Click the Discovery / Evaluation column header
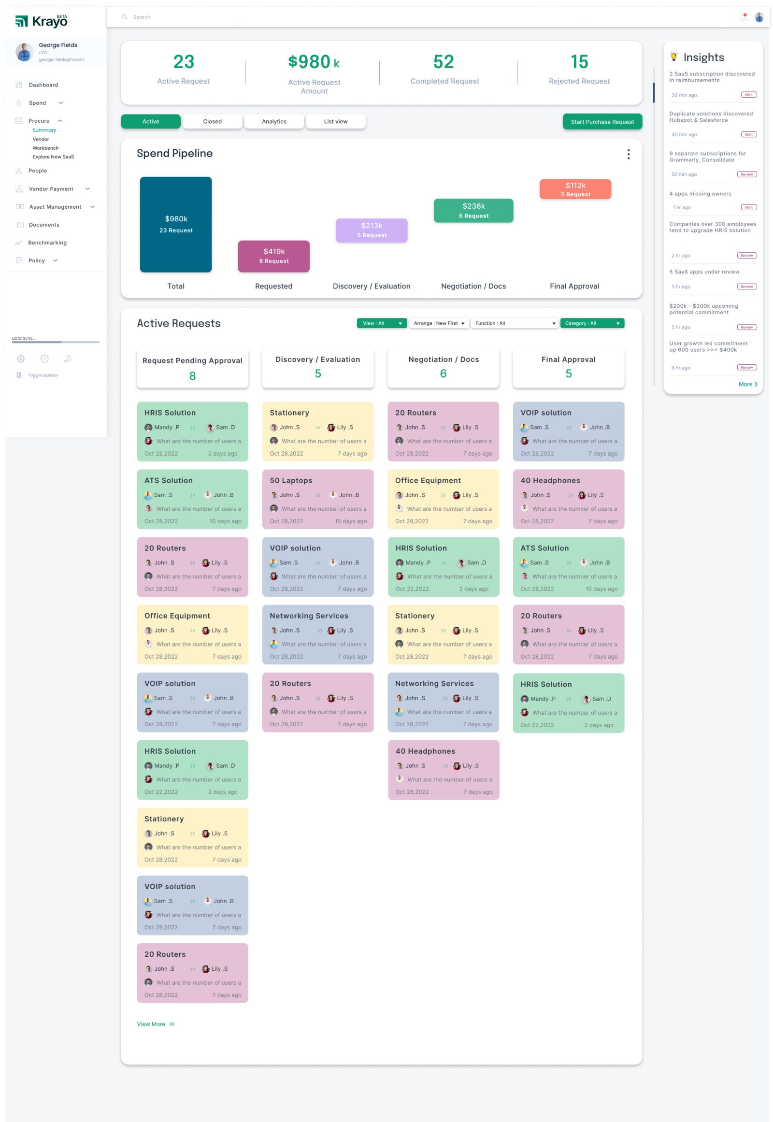This screenshot has height=1122, width=773. click(x=318, y=368)
